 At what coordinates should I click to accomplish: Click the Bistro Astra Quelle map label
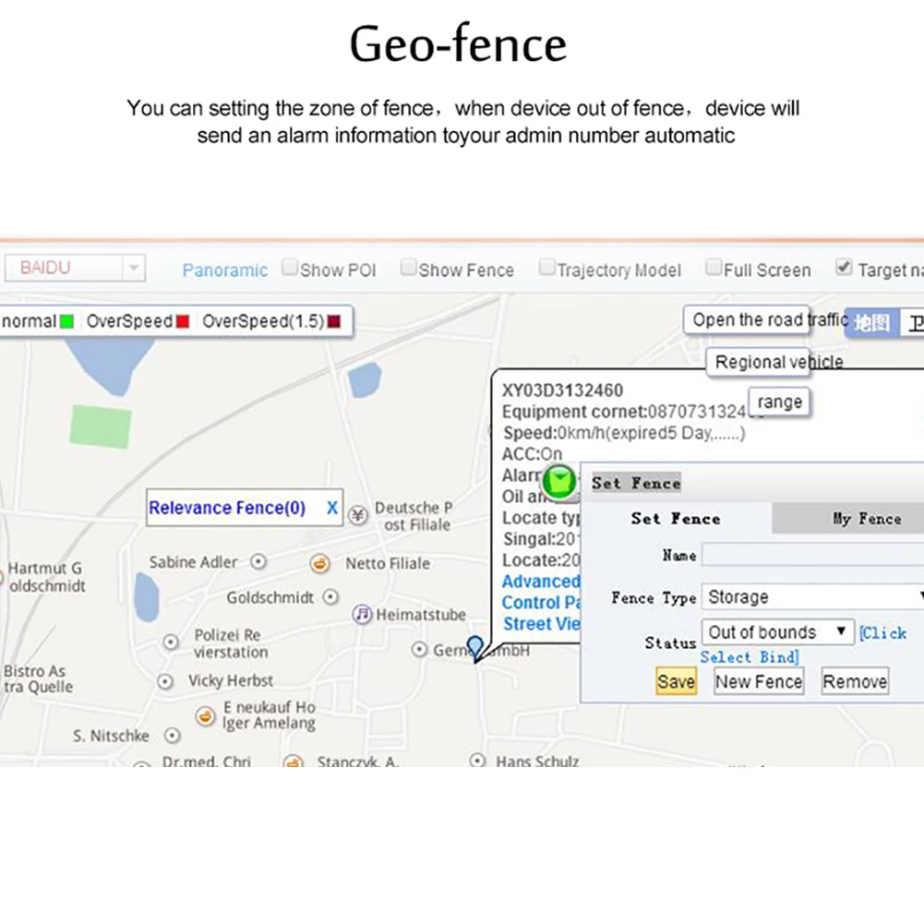click(38, 678)
